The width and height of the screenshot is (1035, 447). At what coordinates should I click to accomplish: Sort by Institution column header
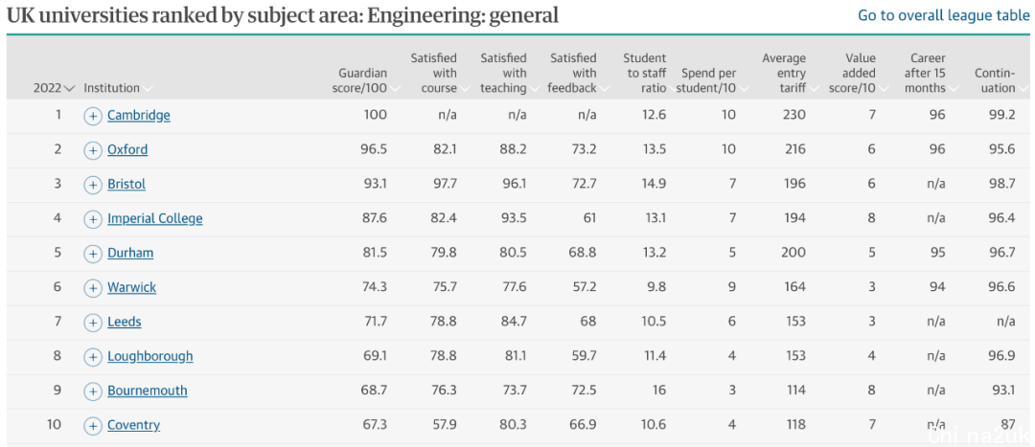pyautogui.click(x=111, y=88)
